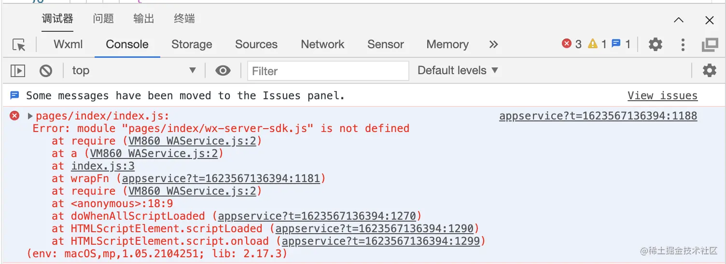Open DevTools settings gear in the tab bar
Image resolution: width=726 pixels, height=264 pixels.
coord(655,45)
